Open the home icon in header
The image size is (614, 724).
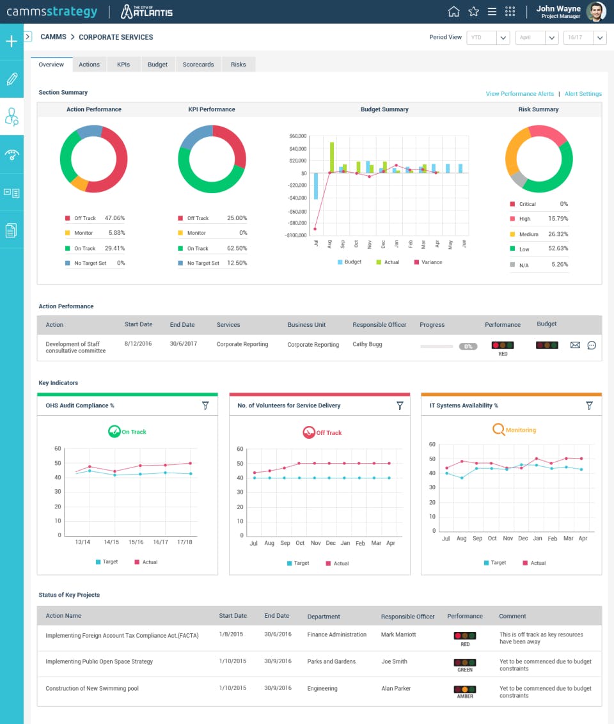(454, 12)
